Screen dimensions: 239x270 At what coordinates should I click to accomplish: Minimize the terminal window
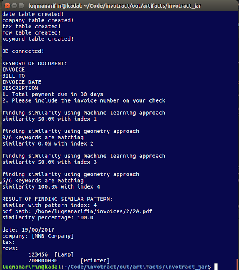(14, 6)
